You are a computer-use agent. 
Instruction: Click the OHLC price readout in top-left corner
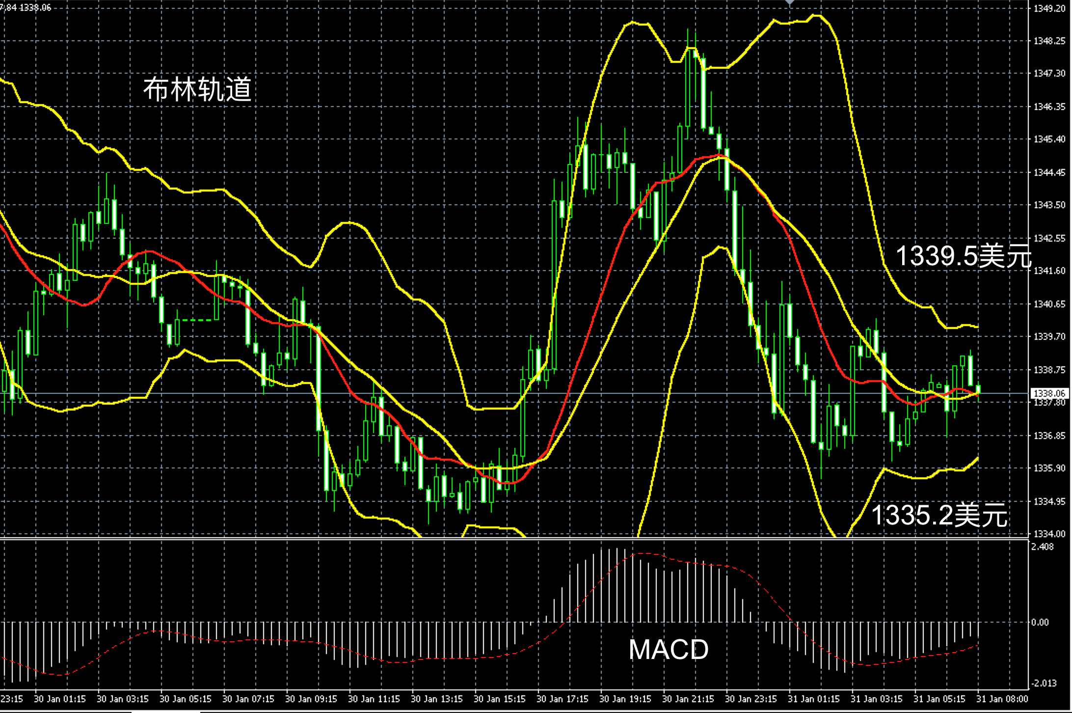26,7
